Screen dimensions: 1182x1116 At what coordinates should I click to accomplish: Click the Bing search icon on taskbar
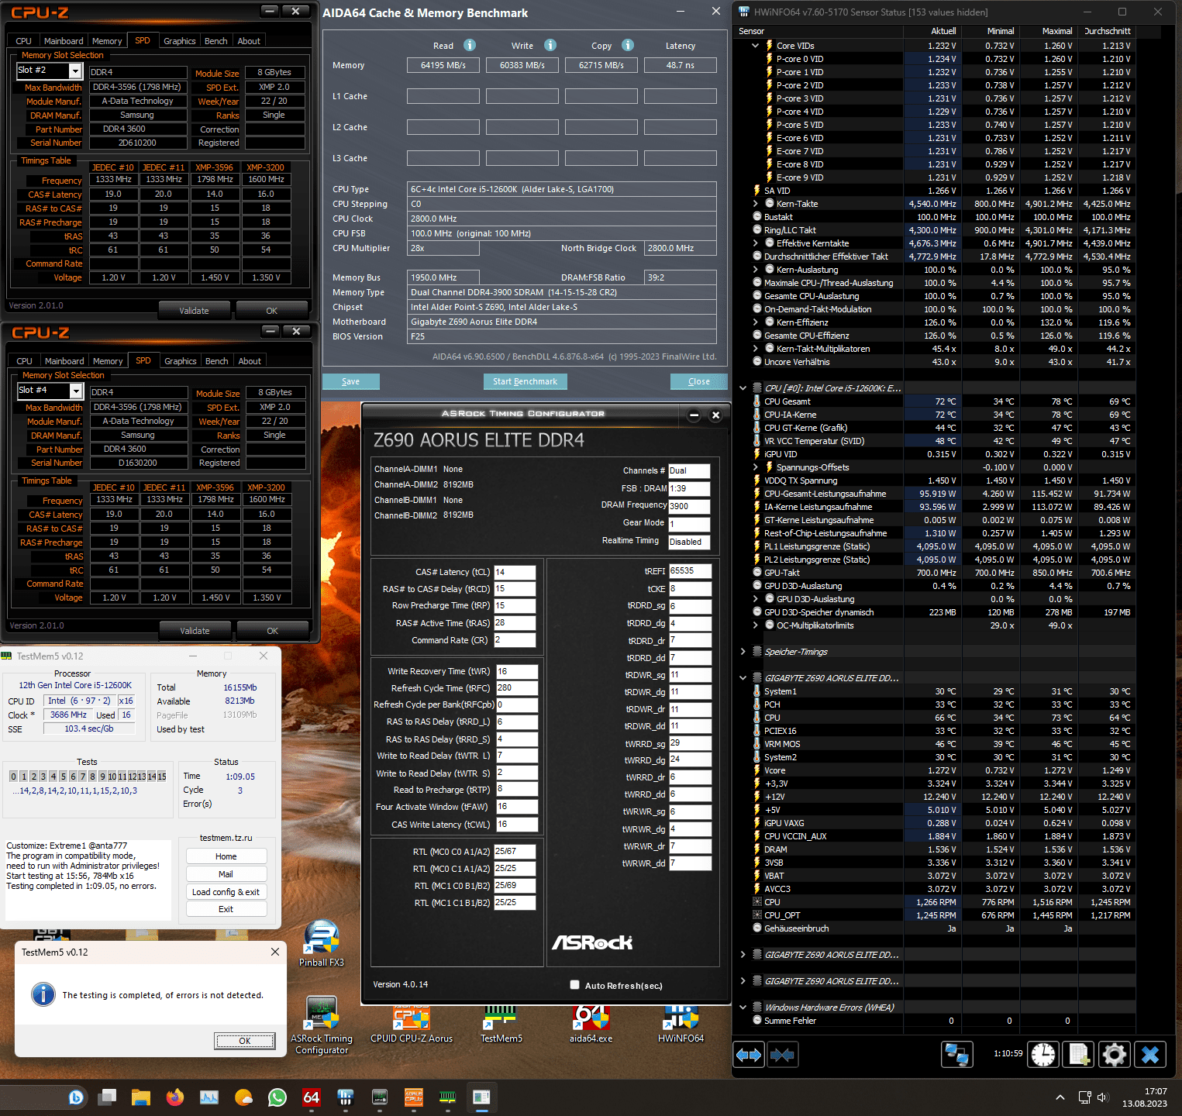click(x=76, y=1097)
